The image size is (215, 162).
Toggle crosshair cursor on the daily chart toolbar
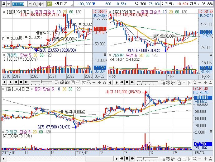(x=189, y=159)
